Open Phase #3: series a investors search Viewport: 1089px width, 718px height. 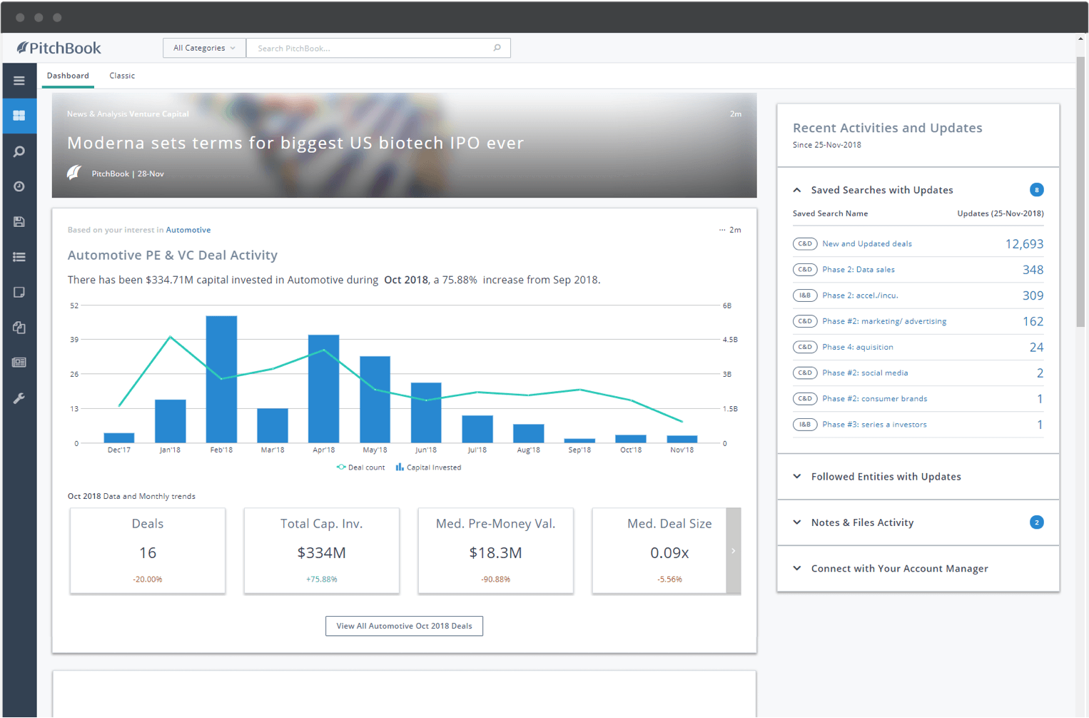[874, 425]
